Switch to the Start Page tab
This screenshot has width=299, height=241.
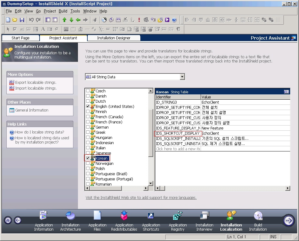point(21,38)
